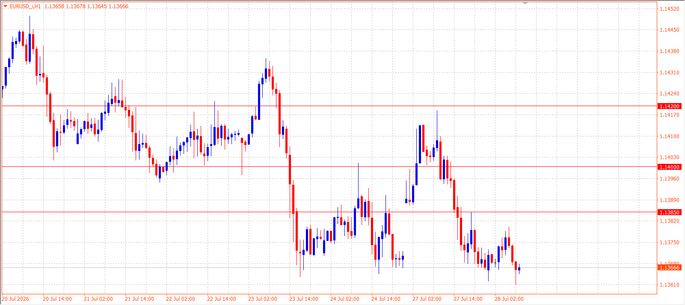Click the 24 Jul 14:00 time label
The height and width of the screenshot is (305, 685).
point(386,299)
